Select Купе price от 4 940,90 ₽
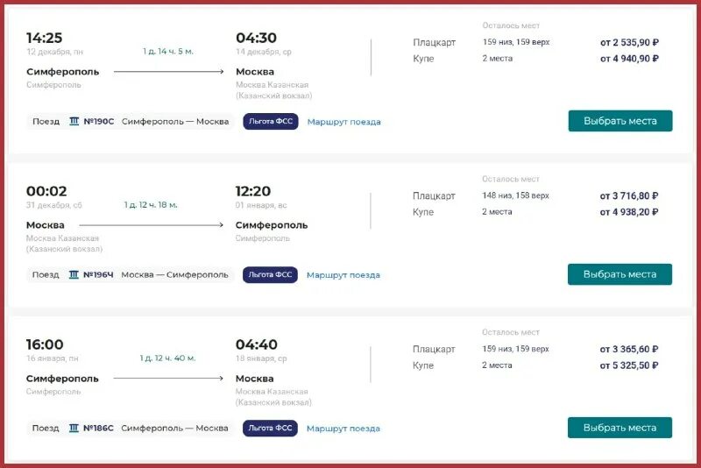This screenshot has height=468, width=701. [x=629, y=59]
